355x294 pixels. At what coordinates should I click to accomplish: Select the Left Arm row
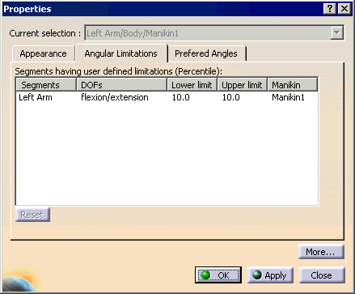coord(167,97)
